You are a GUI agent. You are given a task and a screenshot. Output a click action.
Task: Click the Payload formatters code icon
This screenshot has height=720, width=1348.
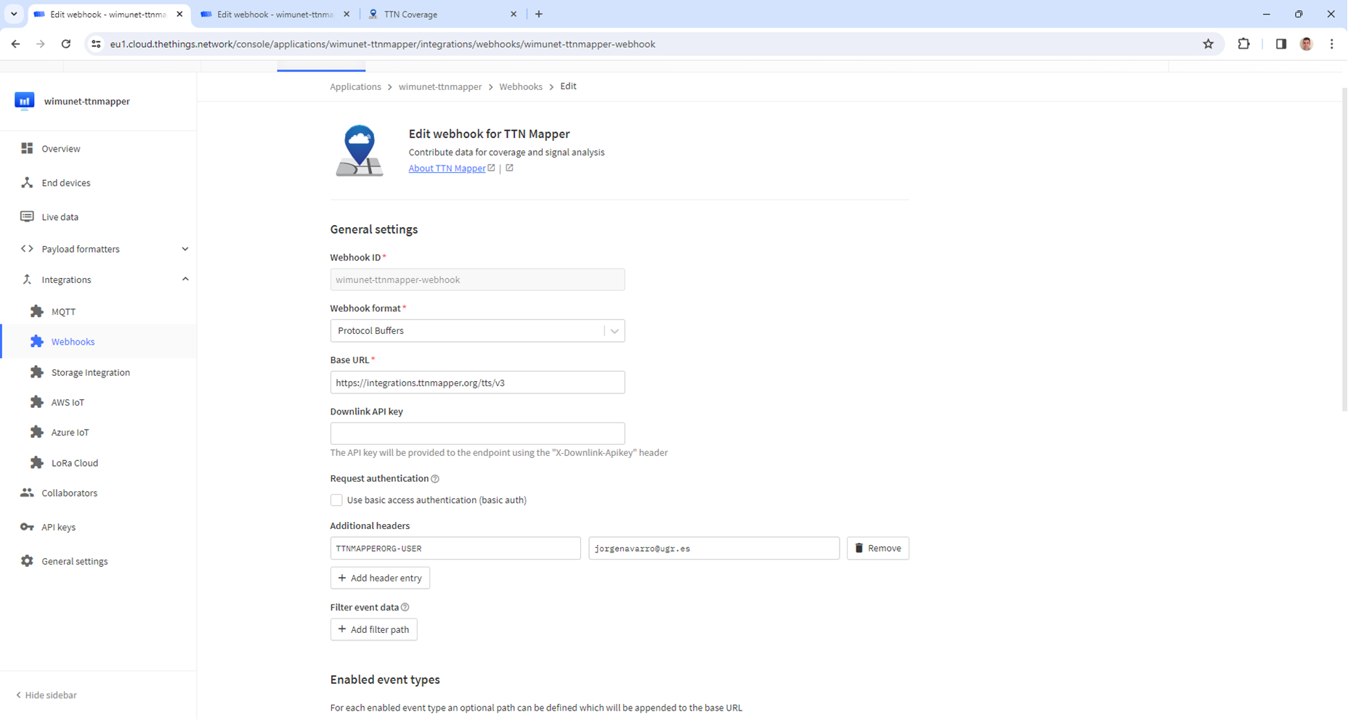click(27, 249)
